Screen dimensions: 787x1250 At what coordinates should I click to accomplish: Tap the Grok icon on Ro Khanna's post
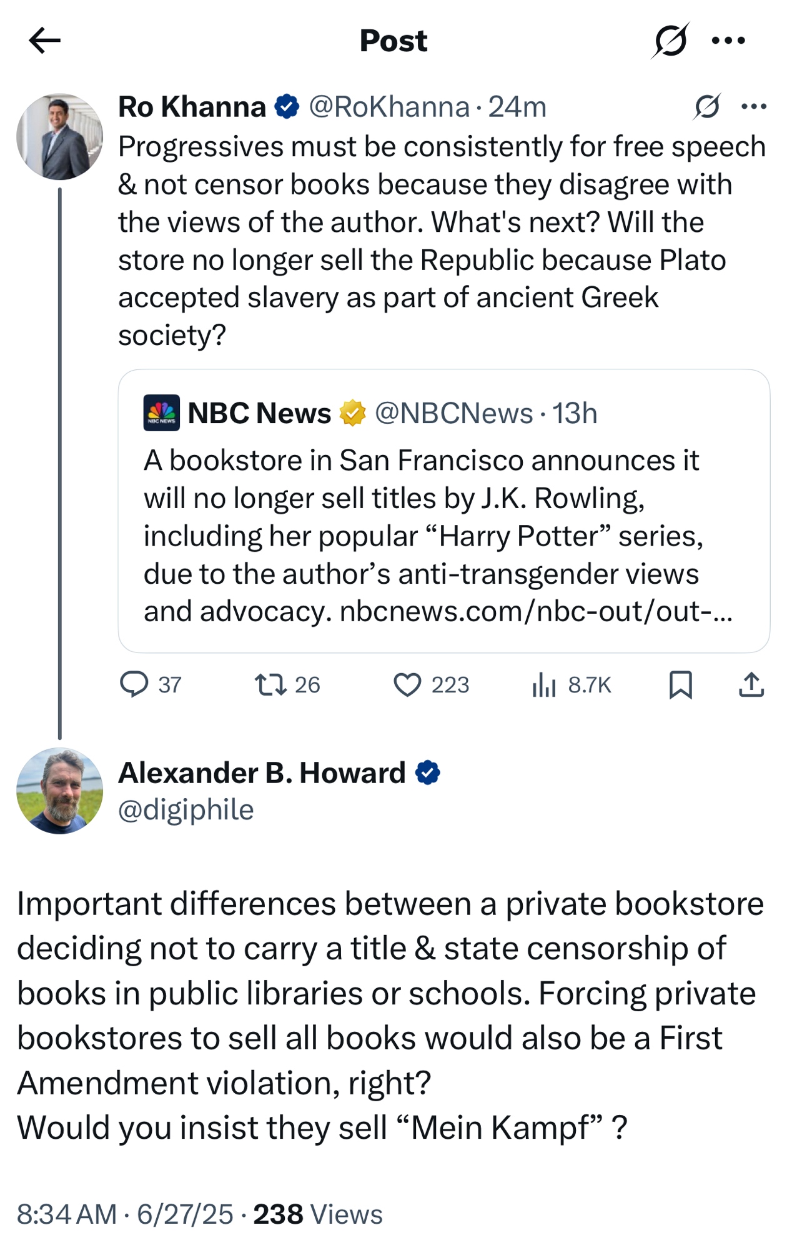pyautogui.click(x=707, y=107)
